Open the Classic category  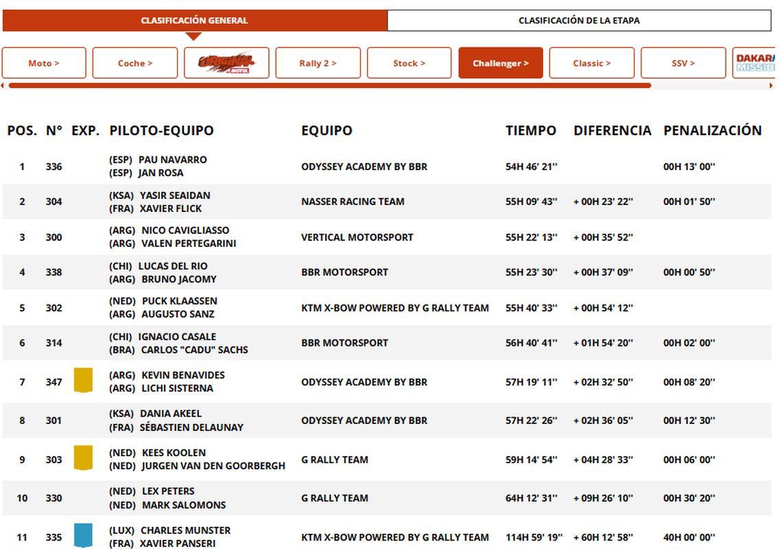592,63
